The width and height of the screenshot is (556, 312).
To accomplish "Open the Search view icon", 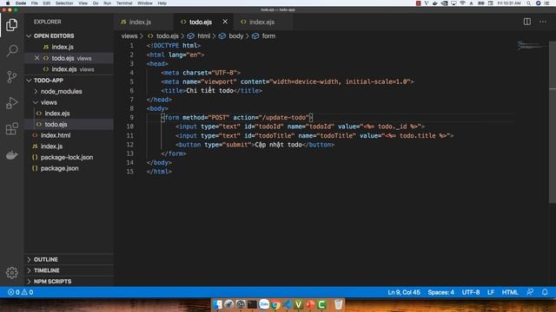I will [11, 50].
